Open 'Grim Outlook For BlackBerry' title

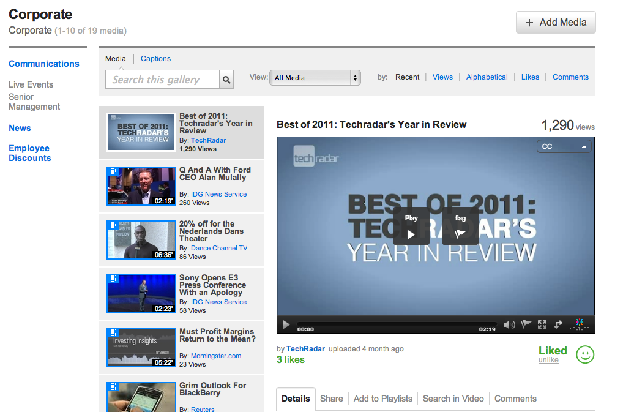coord(213,389)
